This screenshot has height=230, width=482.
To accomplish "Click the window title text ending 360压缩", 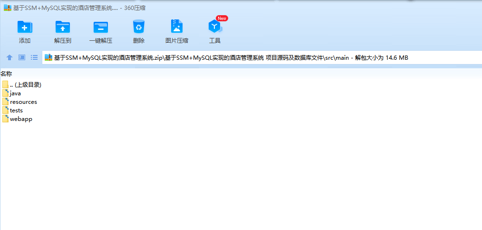I will click(79, 8).
